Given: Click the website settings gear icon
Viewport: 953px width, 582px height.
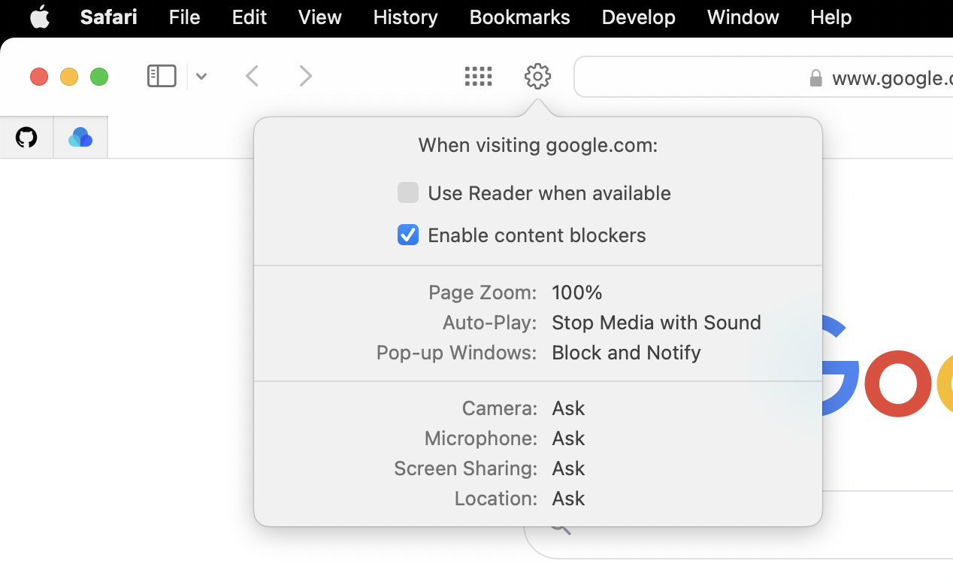Looking at the screenshot, I should point(537,76).
